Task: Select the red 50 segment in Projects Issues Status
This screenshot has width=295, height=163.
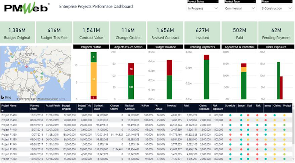Action: click(x=131, y=69)
